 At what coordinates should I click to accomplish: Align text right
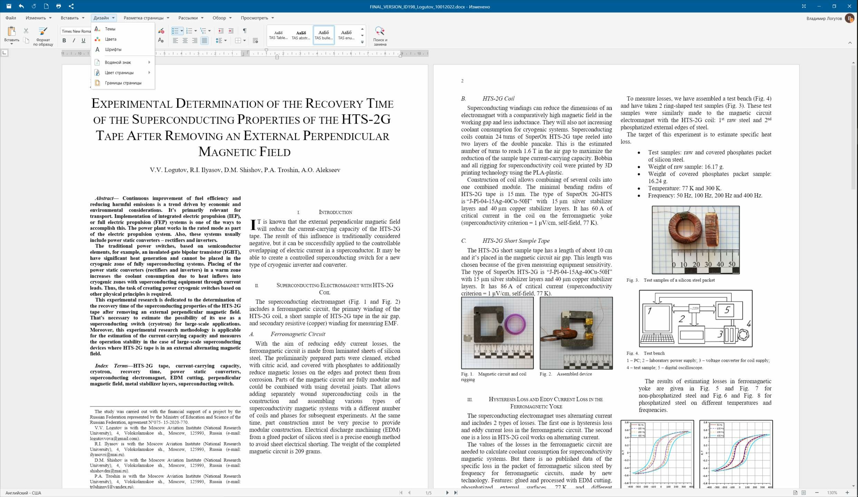point(195,40)
